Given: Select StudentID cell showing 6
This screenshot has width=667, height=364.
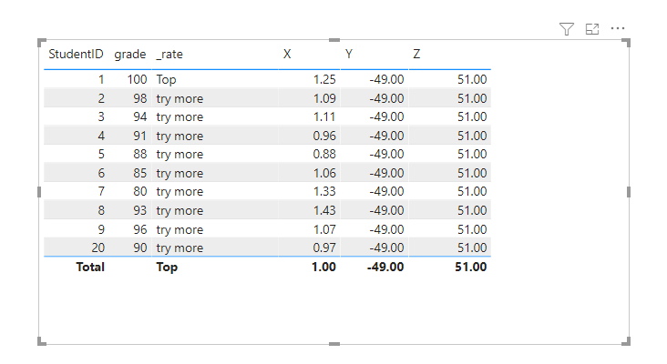Looking at the screenshot, I should (x=101, y=173).
